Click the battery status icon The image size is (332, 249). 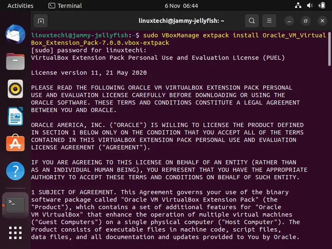322,5
